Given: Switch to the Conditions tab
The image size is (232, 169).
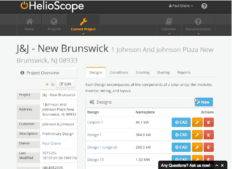Looking at the screenshot, I should (x=119, y=72).
